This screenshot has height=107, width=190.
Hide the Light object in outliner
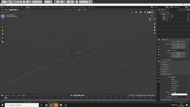pyautogui.click(x=188, y=20)
